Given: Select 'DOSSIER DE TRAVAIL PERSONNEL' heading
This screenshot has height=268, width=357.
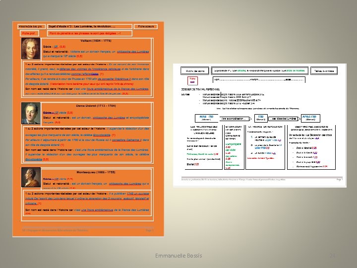Looking at the screenshot, I should 201,89.
